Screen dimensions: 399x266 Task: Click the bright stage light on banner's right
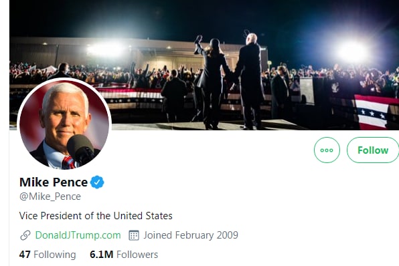[x=352, y=51]
